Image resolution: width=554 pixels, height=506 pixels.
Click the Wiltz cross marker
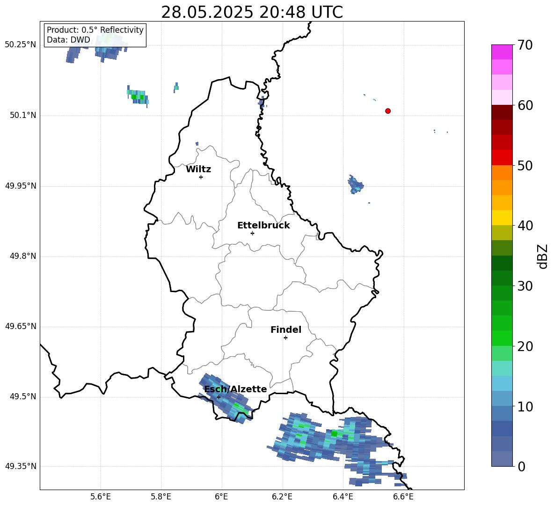pos(201,177)
